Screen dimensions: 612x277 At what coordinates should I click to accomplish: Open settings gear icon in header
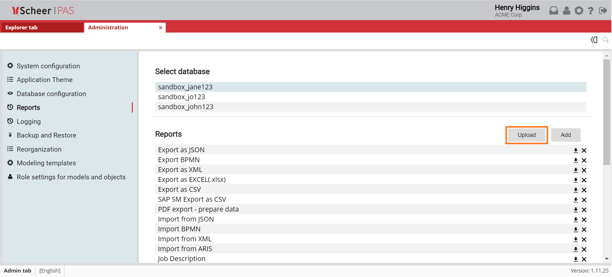pyautogui.click(x=579, y=11)
